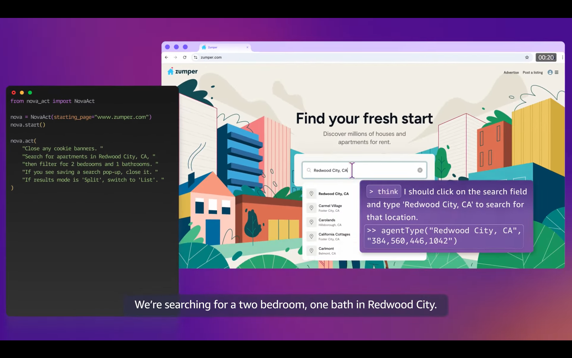
Task: Click the red close dot of code window
Action: click(x=14, y=93)
